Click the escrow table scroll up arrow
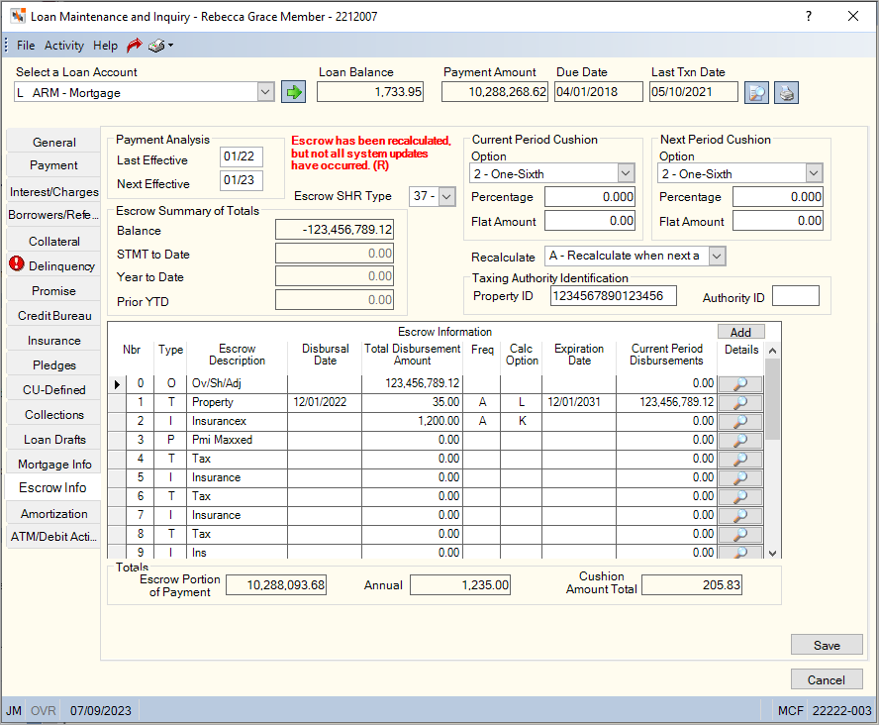 coord(772,351)
